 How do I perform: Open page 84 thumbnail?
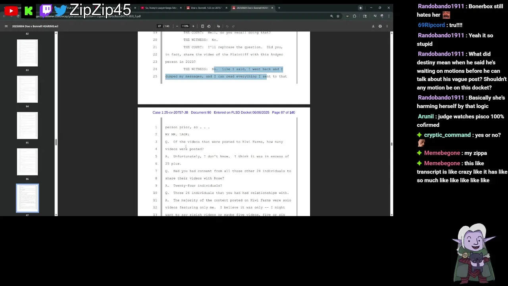pyautogui.click(x=27, y=89)
